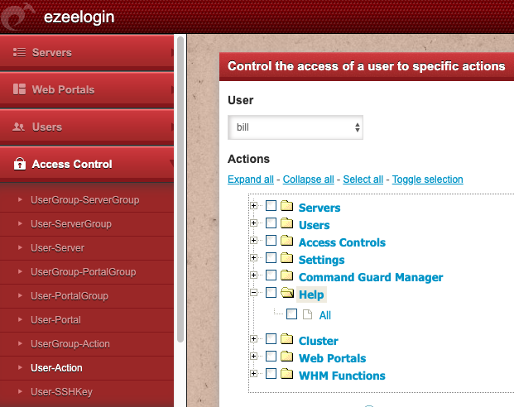Click the ezeelogin brand title text
This screenshot has height=407, width=514.
pos(79,17)
